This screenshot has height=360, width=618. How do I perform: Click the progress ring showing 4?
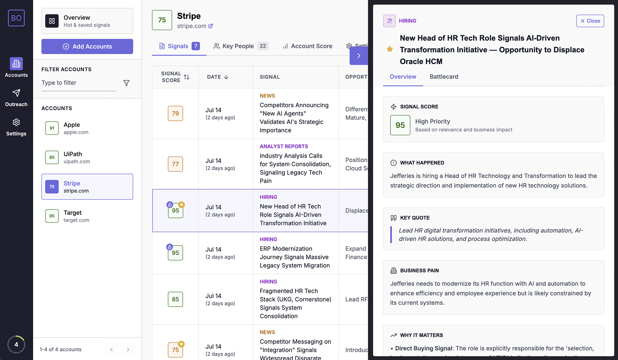(16, 344)
